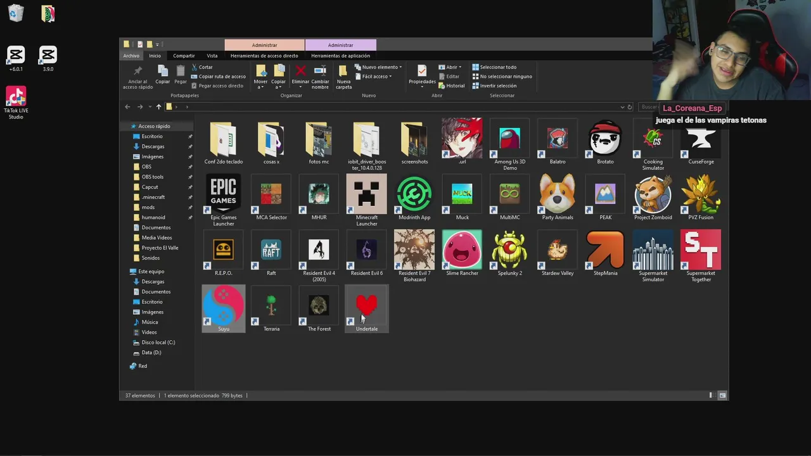Select the Raft game icon
Screen dimensions: 811x456
click(x=271, y=251)
